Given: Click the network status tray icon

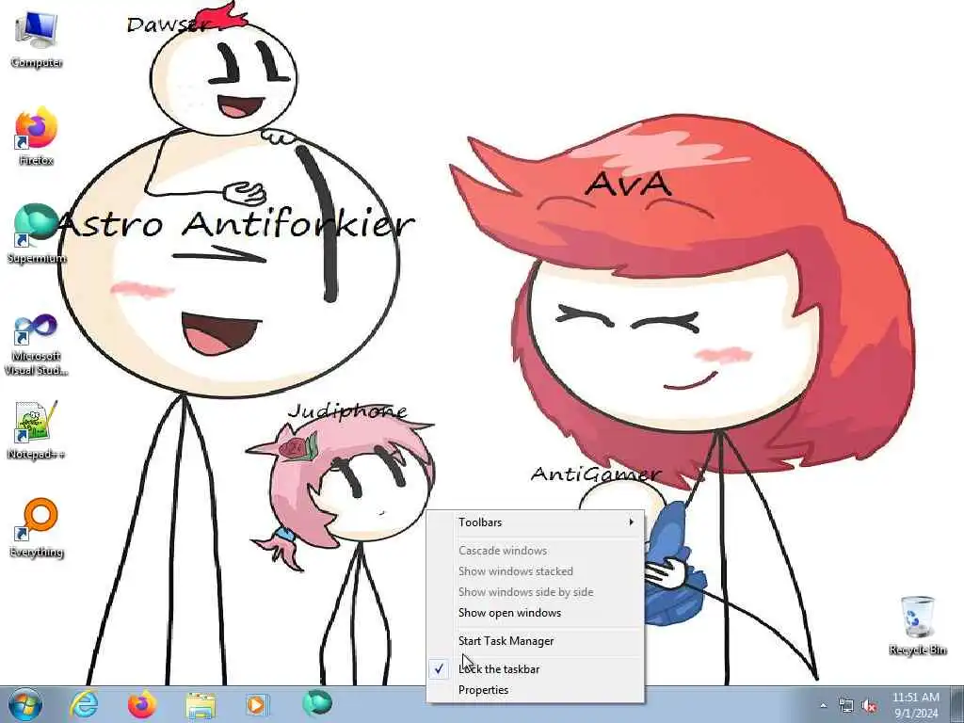Looking at the screenshot, I should tap(846, 706).
